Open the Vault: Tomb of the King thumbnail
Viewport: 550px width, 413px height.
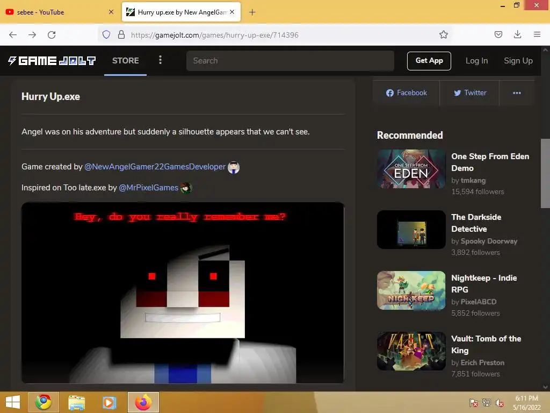pos(411,351)
